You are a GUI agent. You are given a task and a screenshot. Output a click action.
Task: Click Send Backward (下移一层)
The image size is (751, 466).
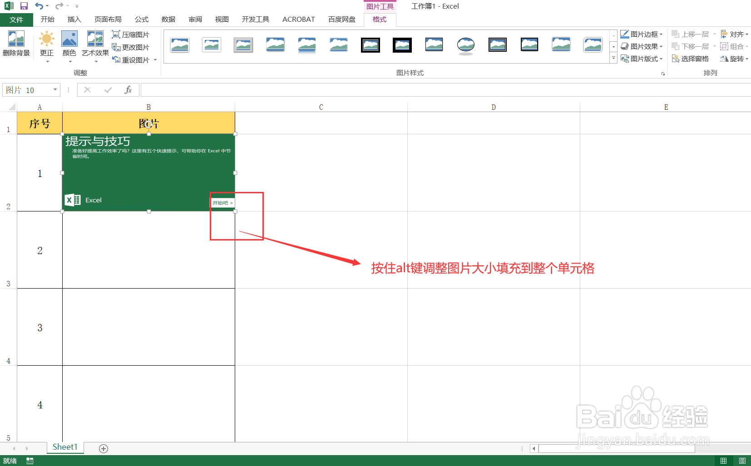pyautogui.click(x=690, y=46)
